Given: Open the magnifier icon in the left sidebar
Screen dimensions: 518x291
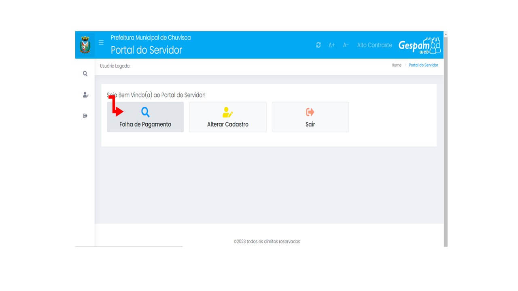Looking at the screenshot, I should pos(85,74).
